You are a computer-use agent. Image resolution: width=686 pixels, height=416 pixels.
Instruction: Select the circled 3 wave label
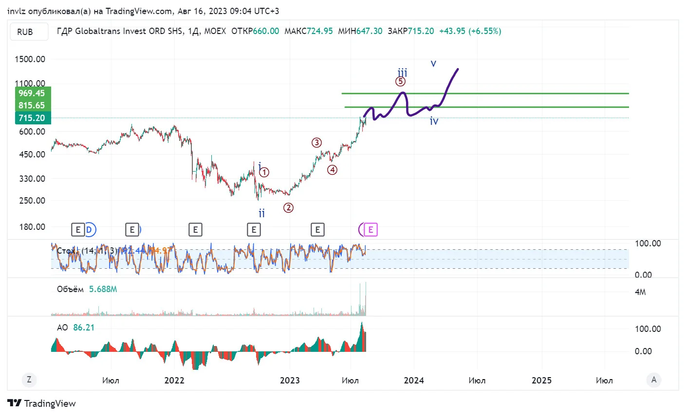(316, 142)
